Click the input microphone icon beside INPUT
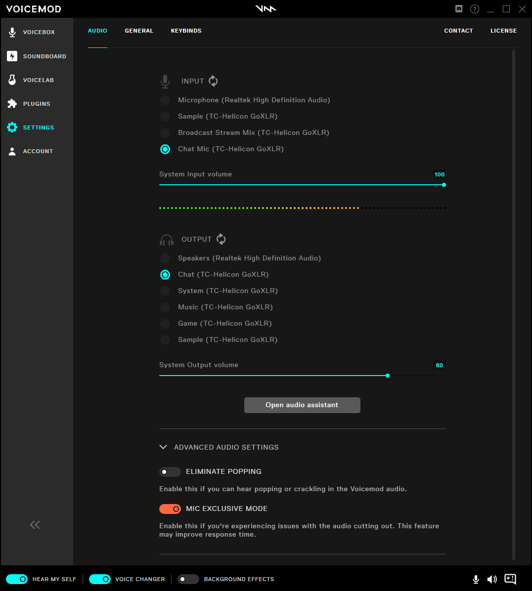The height and width of the screenshot is (591, 532). (x=165, y=82)
